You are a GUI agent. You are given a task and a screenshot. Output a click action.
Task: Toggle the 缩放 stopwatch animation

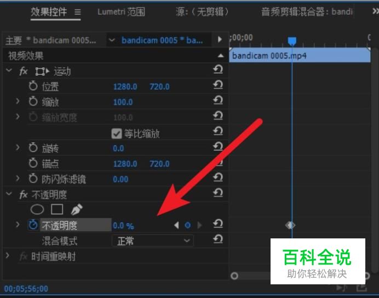pyautogui.click(x=33, y=101)
